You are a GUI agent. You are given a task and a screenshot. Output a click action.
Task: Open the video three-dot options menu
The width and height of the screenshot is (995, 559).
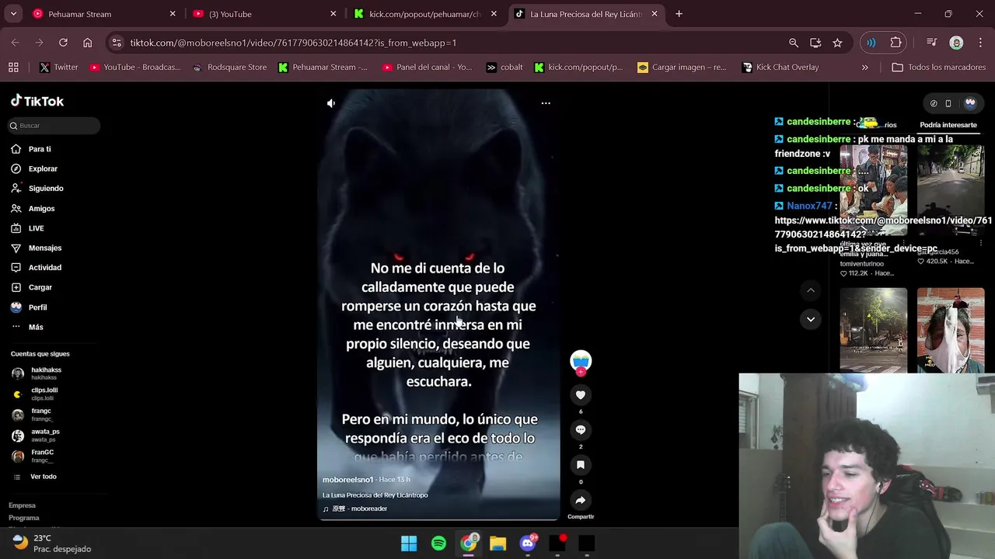click(546, 103)
